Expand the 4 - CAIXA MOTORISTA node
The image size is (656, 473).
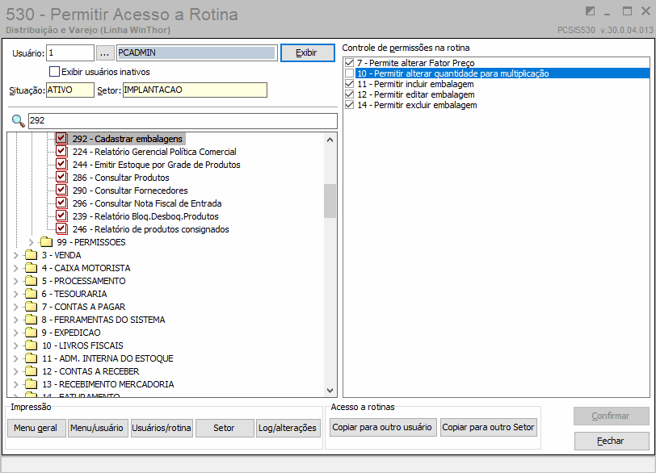point(16,268)
